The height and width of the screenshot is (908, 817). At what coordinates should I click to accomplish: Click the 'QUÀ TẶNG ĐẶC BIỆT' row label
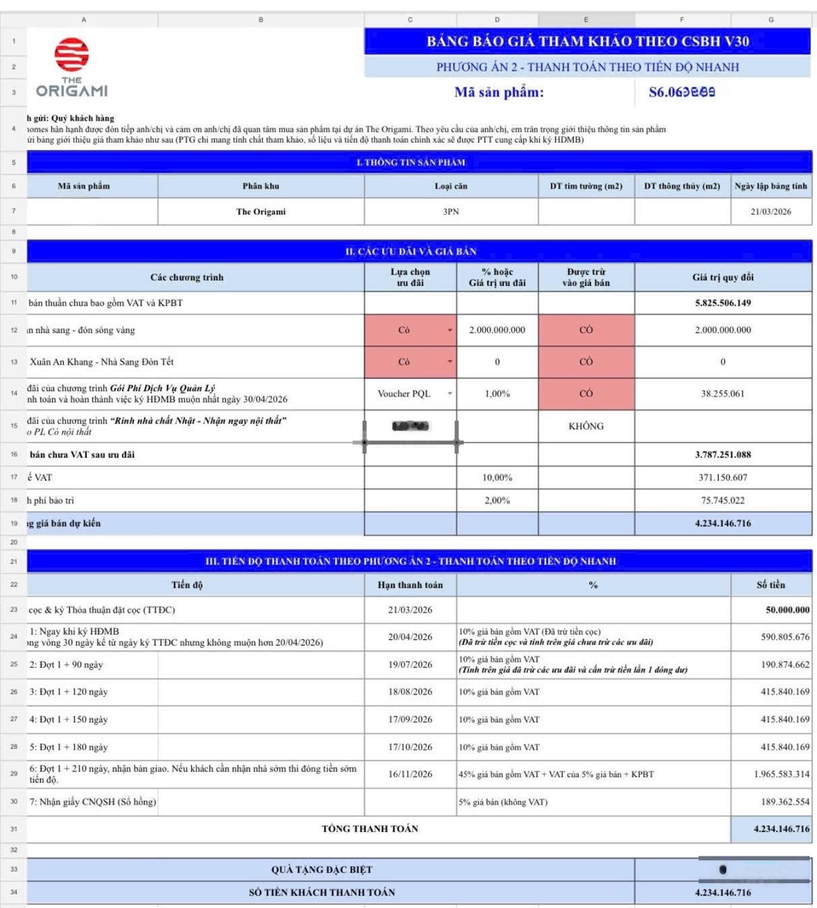[x=322, y=870]
